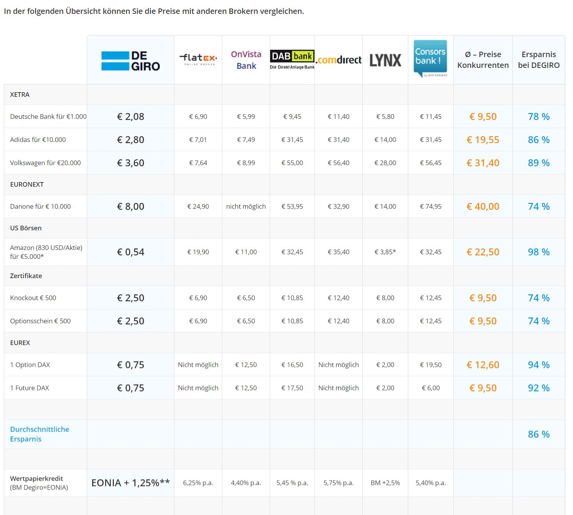Click average price € 40,00
This screenshot has height=515, width=573.
tap(483, 206)
